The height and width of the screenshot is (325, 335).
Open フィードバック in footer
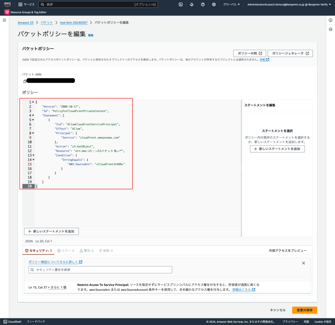click(x=36, y=322)
